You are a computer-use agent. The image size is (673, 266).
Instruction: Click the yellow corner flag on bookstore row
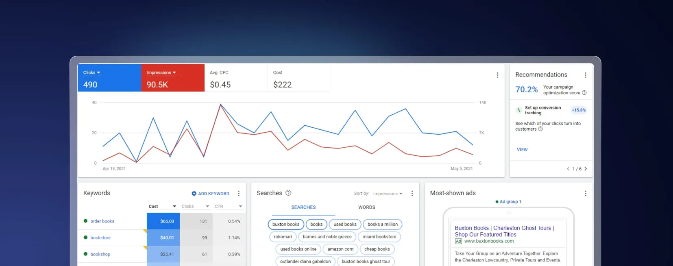coord(145,231)
